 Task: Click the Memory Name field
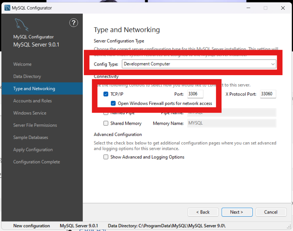point(232,123)
